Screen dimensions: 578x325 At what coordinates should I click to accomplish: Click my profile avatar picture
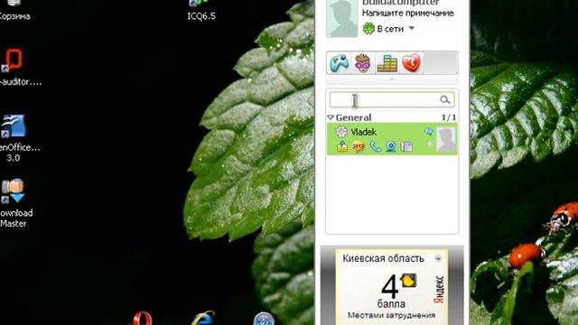coord(342,18)
